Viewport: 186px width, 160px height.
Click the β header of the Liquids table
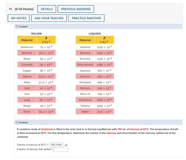(104, 40)
